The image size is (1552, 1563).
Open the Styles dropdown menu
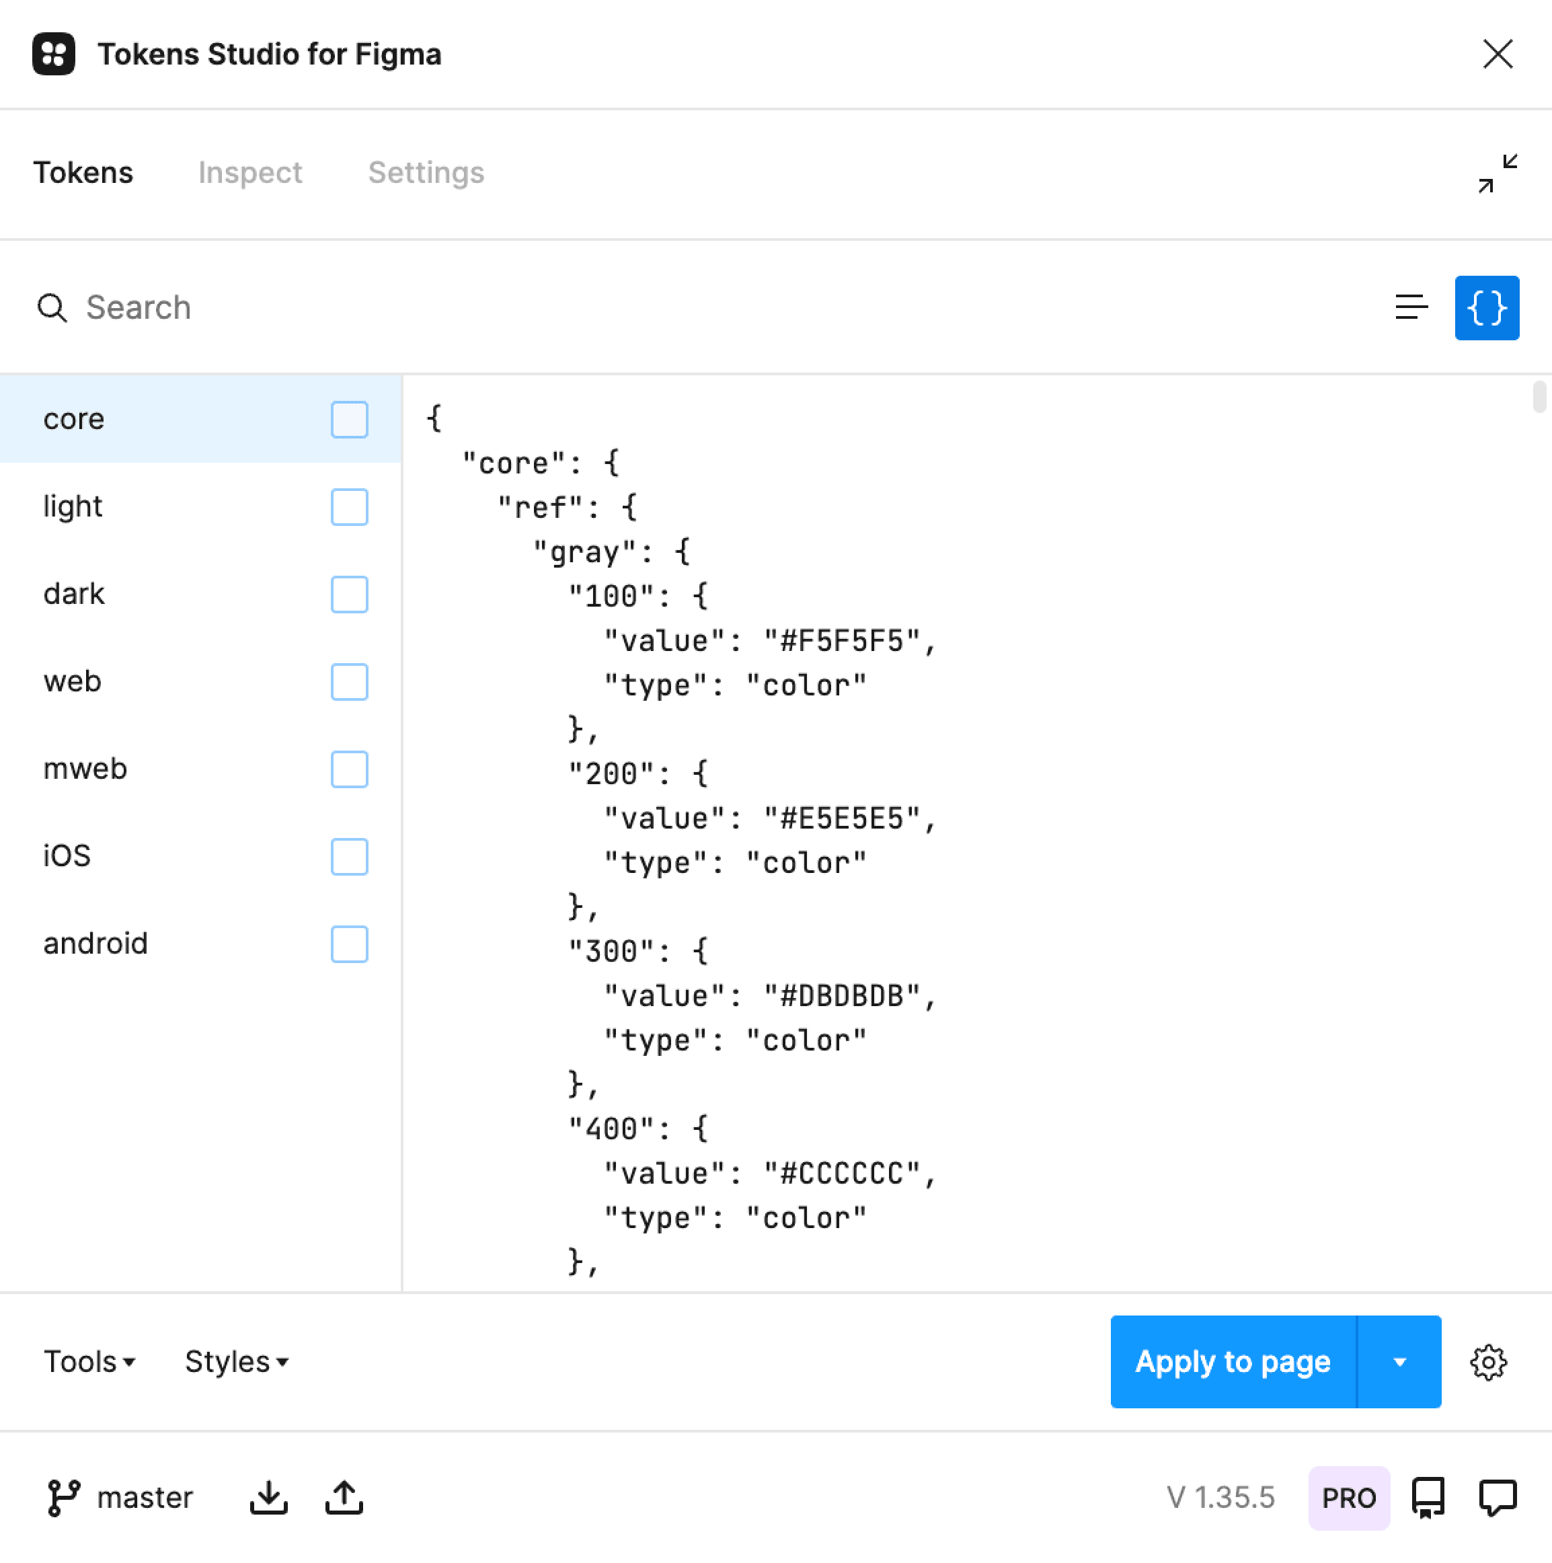click(236, 1363)
